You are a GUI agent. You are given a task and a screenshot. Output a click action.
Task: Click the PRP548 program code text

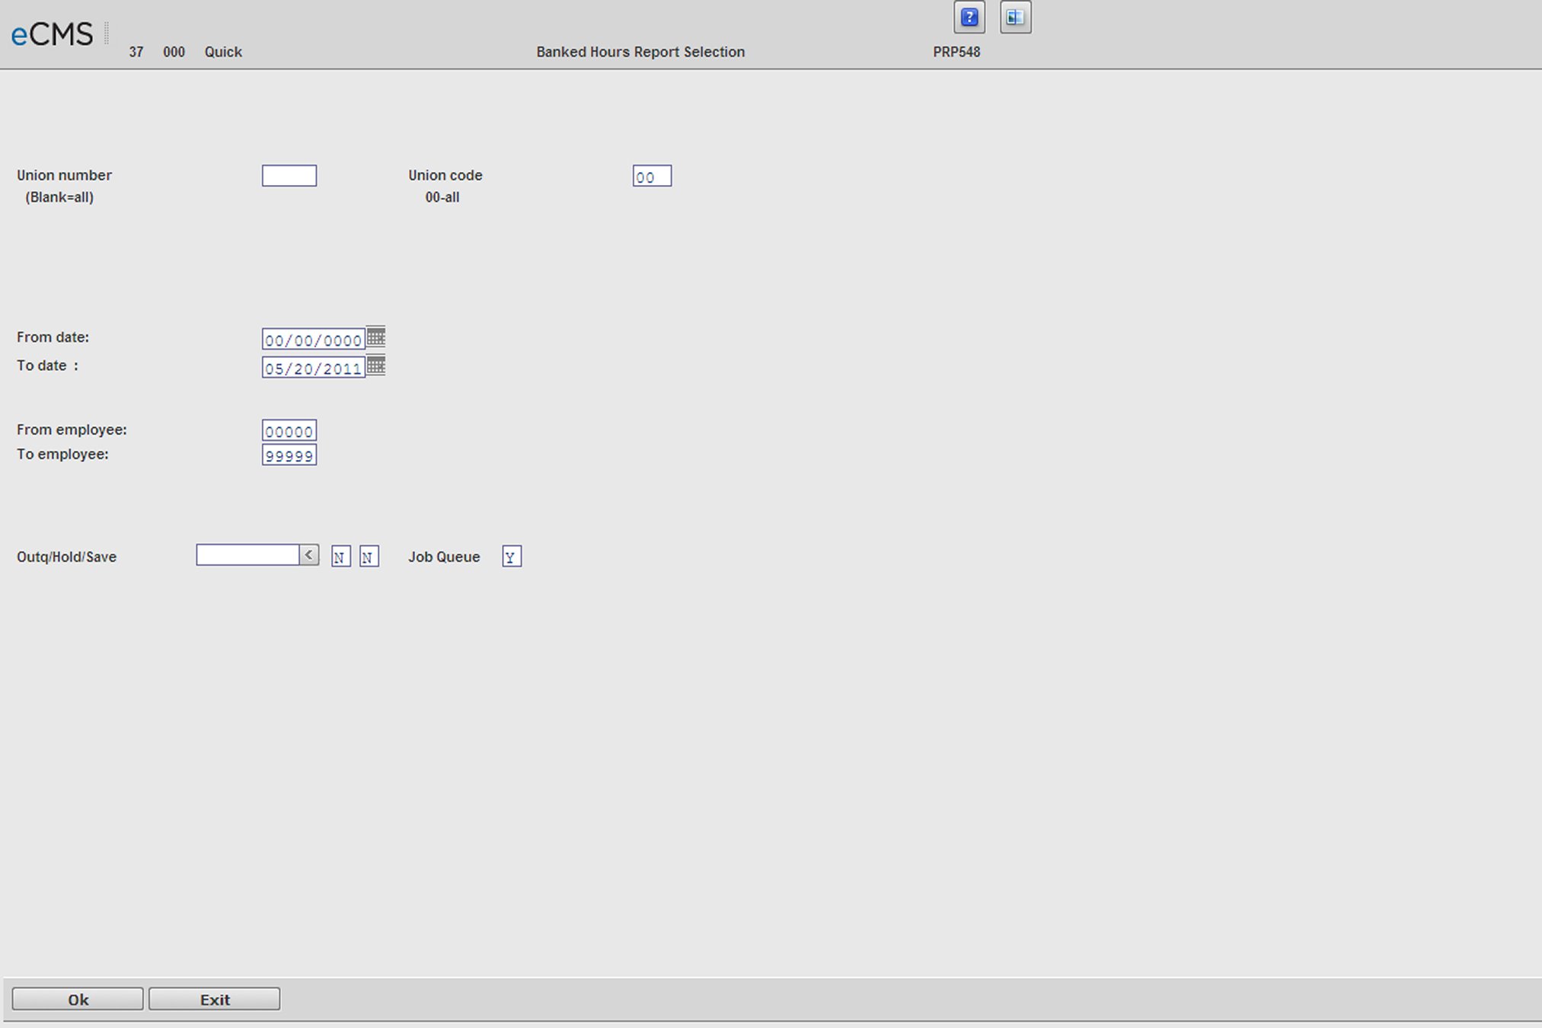point(956,52)
